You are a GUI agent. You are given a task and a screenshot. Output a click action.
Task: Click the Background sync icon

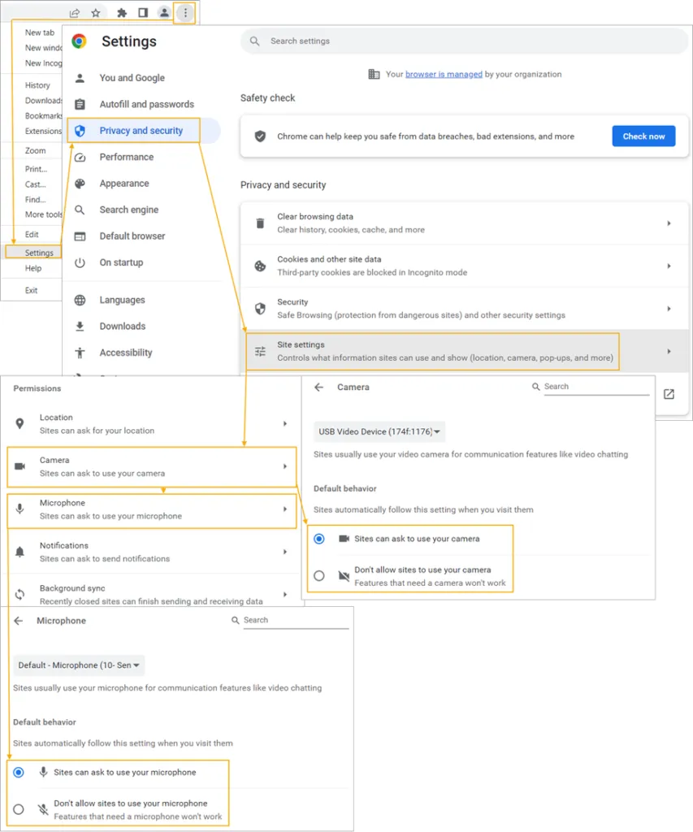click(19, 594)
